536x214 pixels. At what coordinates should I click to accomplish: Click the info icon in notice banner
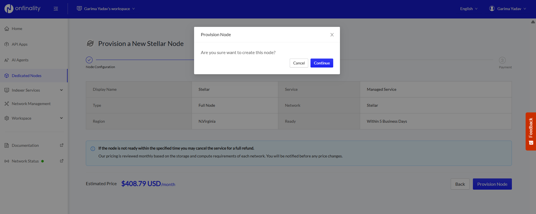click(93, 149)
